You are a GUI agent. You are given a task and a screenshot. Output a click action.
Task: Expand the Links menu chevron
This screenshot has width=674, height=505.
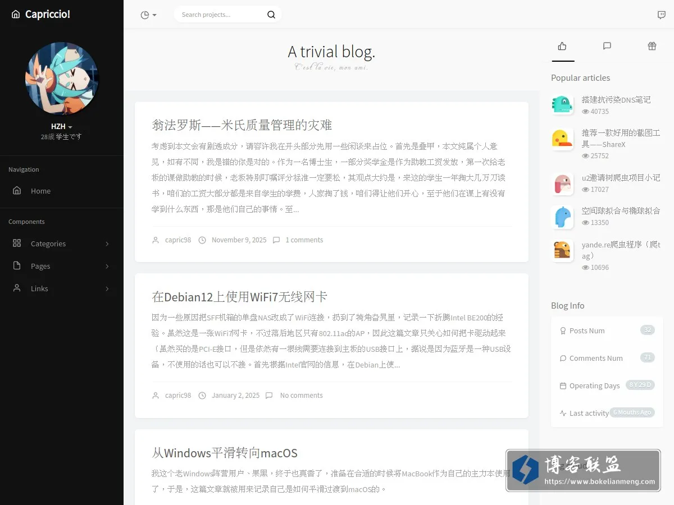tap(107, 289)
